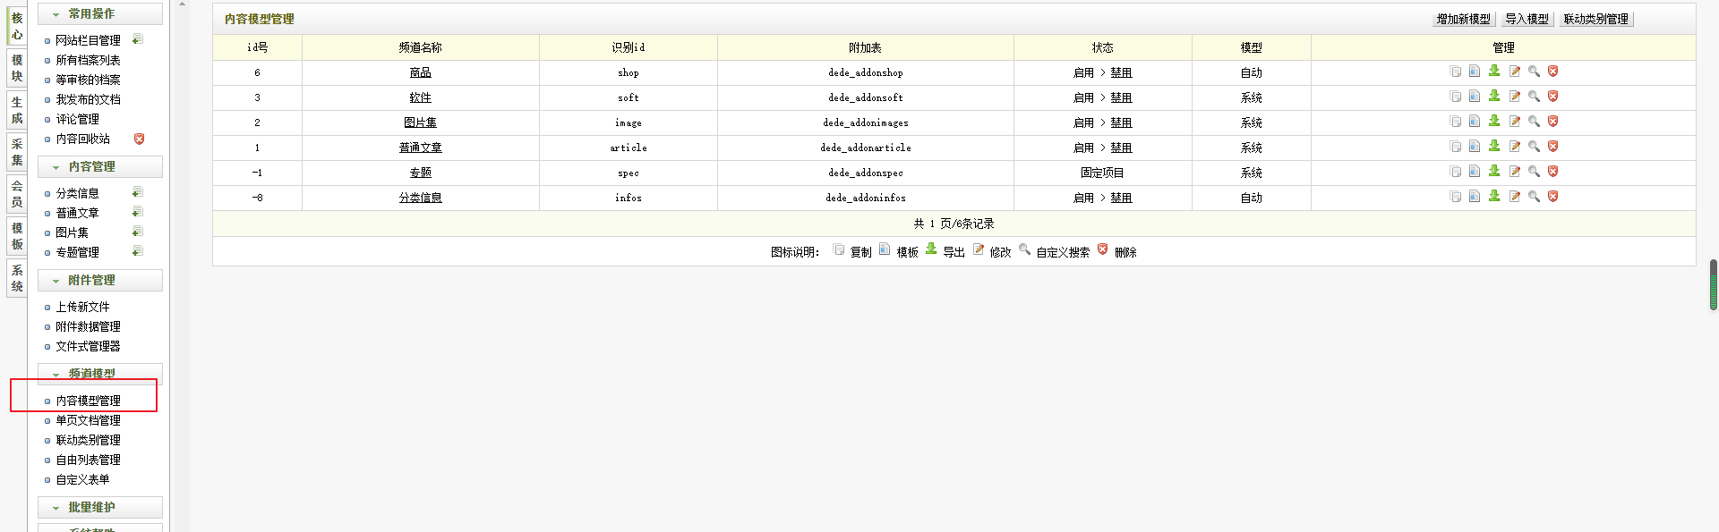The image size is (1719, 532).
Task: Expand the 批量维护 section
Action: (100, 507)
